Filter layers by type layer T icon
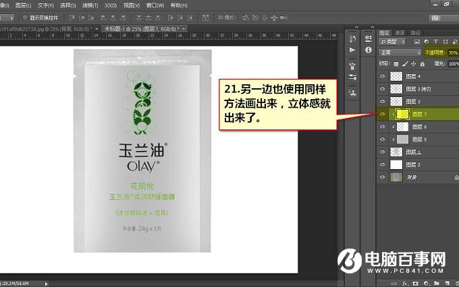Image resolution: width=459 pixels, height=287 pixels. (435, 42)
